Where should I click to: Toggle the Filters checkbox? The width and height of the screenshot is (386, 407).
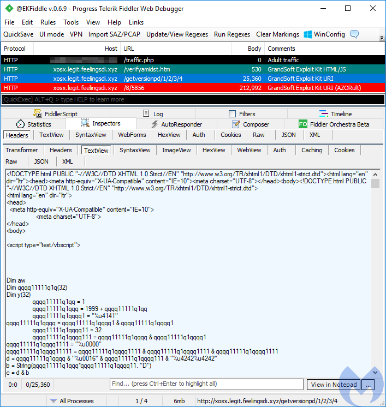pyautogui.click(x=232, y=113)
